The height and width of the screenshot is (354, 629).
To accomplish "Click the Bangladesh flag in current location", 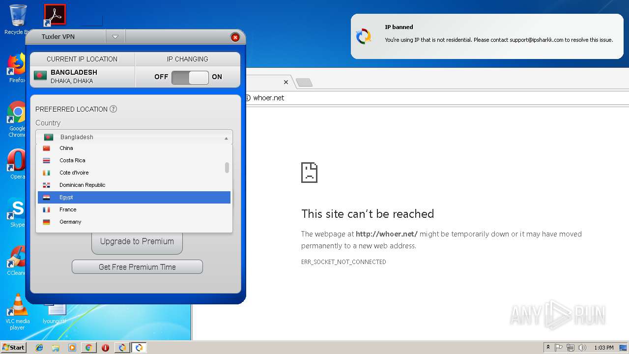I will [40, 75].
